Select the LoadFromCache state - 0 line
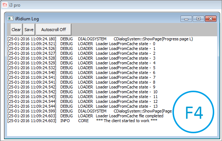This screenshot has height=141, width=222. pyautogui.click(x=81, y=44)
